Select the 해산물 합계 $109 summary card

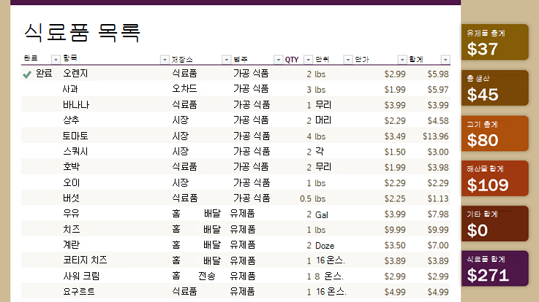(x=494, y=178)
